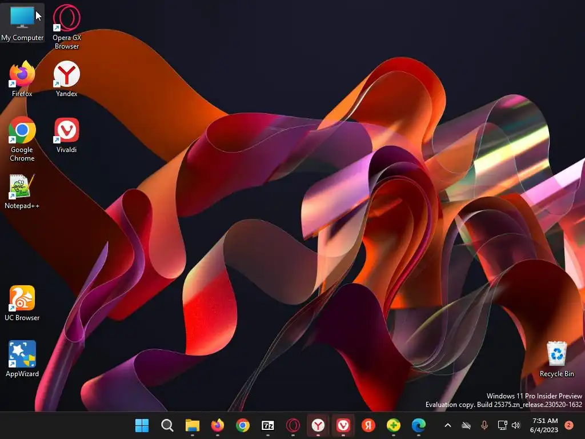
Task: Select the Notepad++ desktop shortcut
Action: tap(22, 191)
